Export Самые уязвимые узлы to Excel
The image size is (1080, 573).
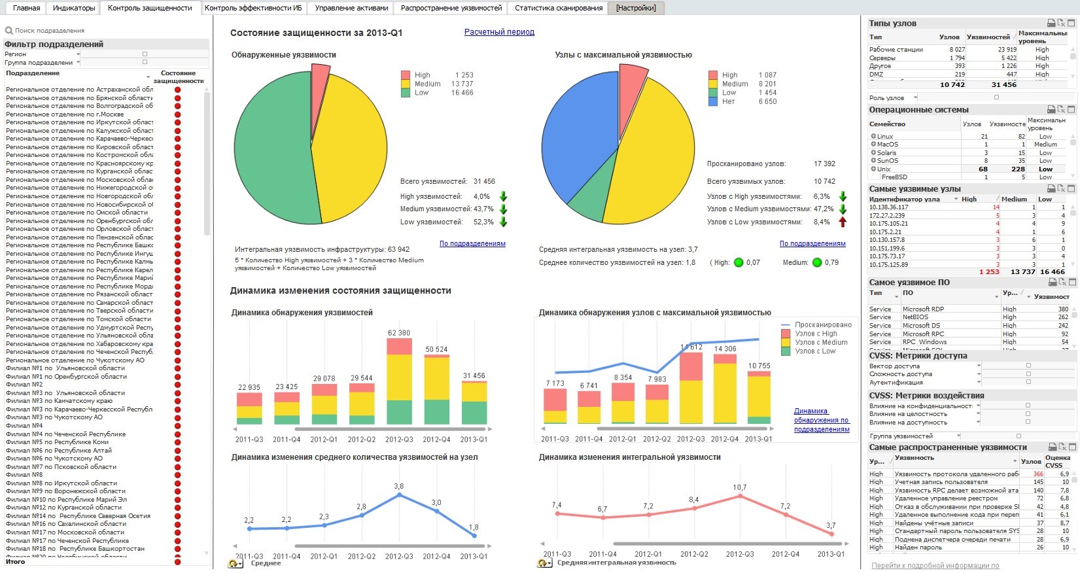(x=1061, y=188)
